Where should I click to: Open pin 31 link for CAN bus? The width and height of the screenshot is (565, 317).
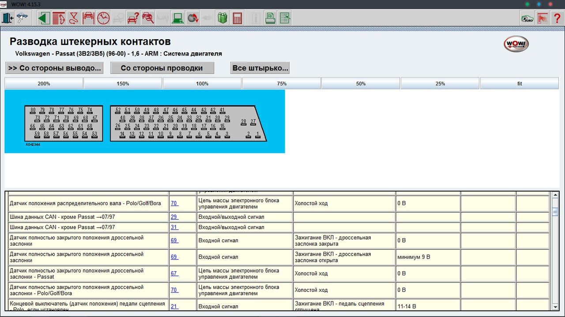[174, 227]
